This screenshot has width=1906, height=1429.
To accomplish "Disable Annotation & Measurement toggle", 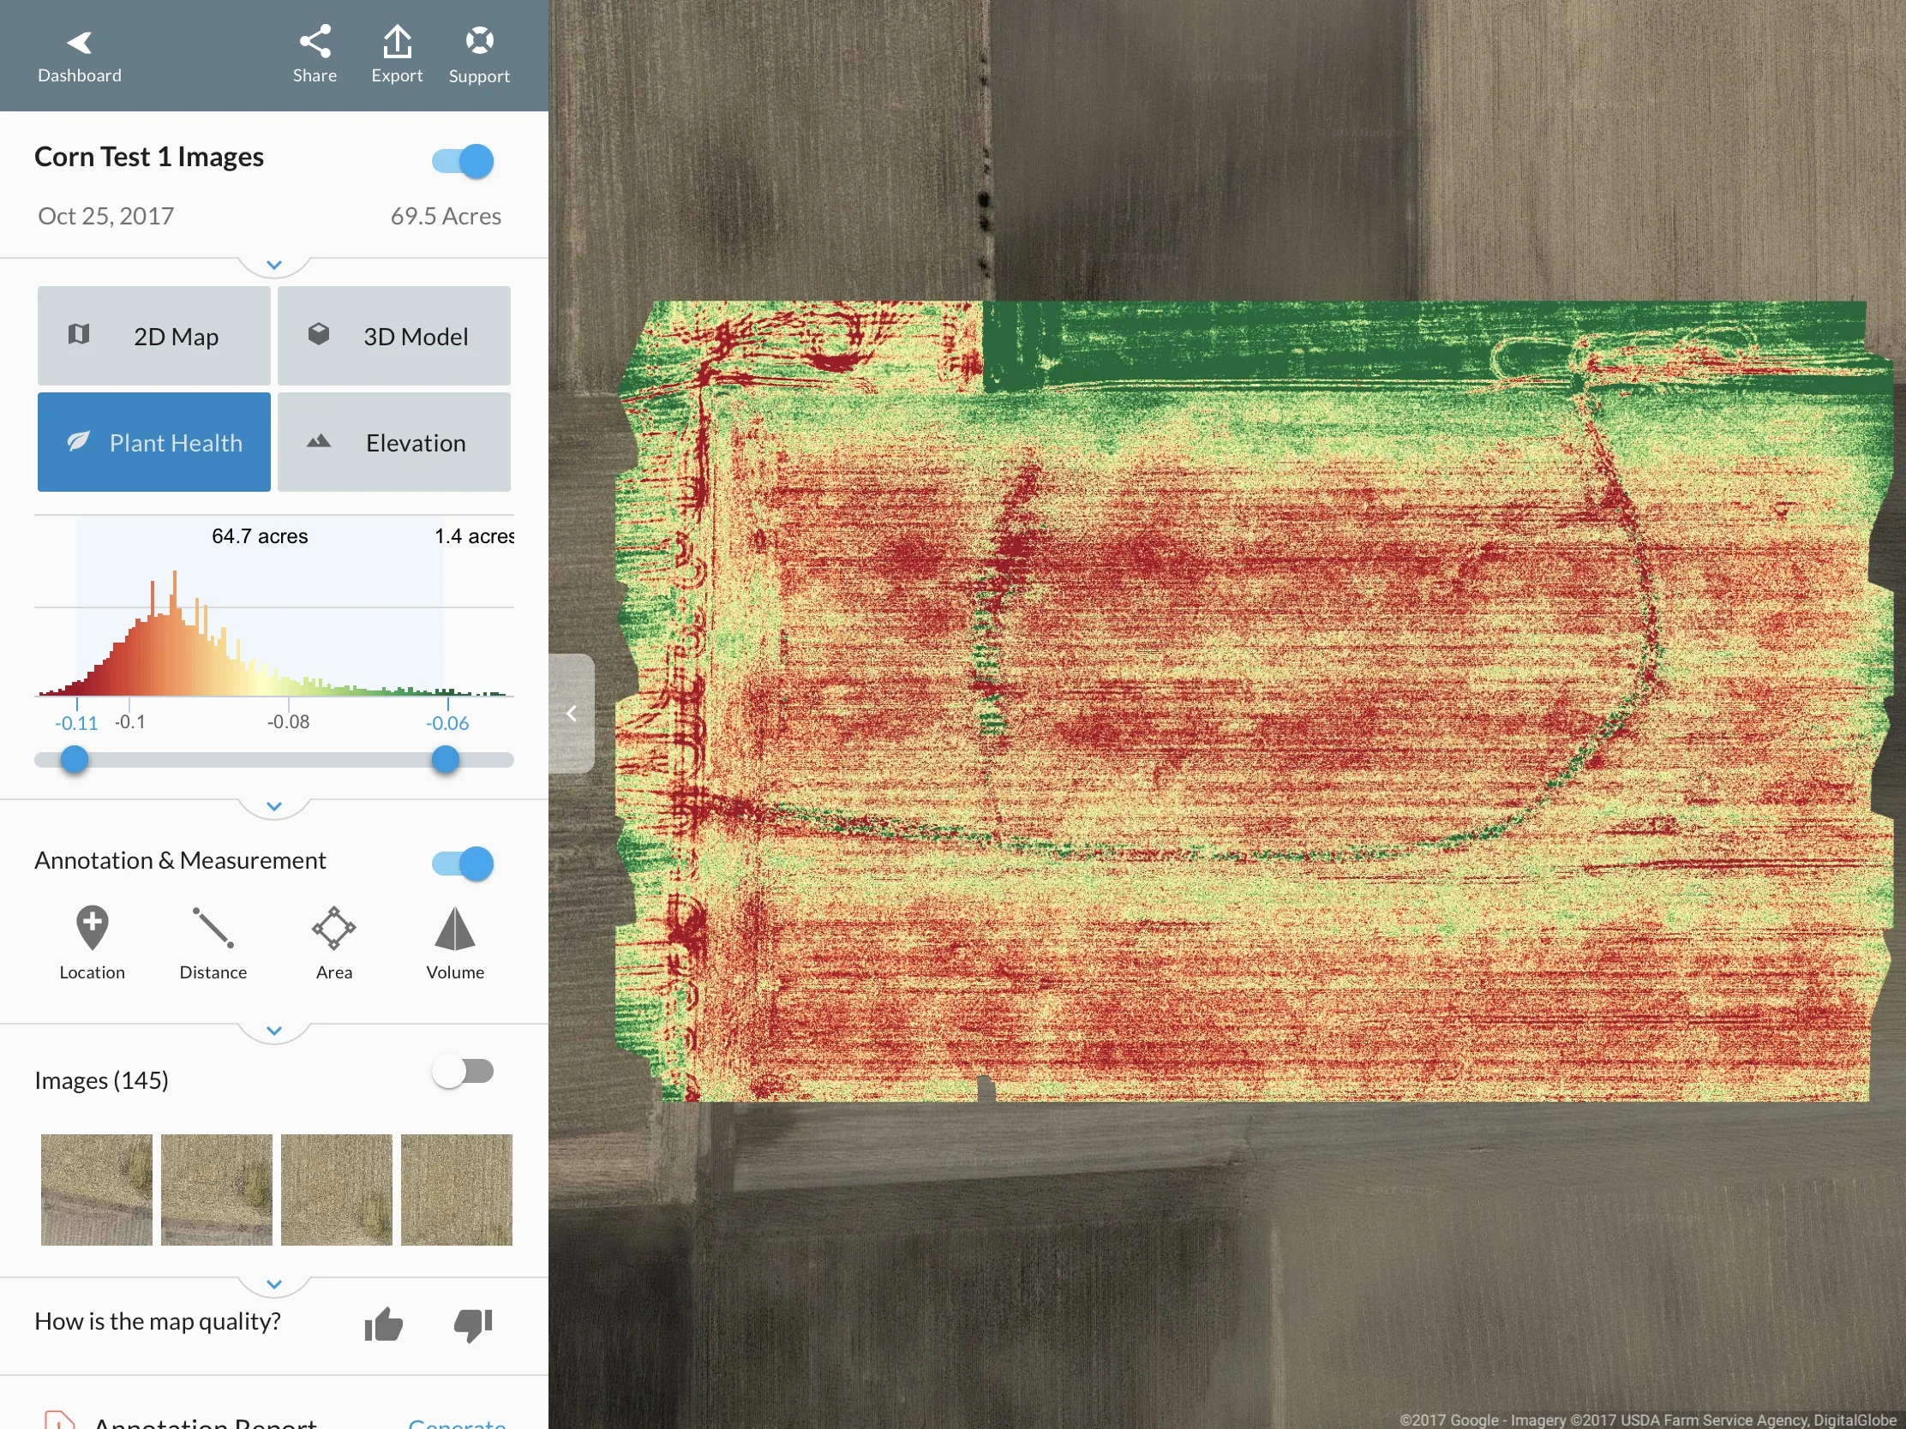I will point(463,863).
